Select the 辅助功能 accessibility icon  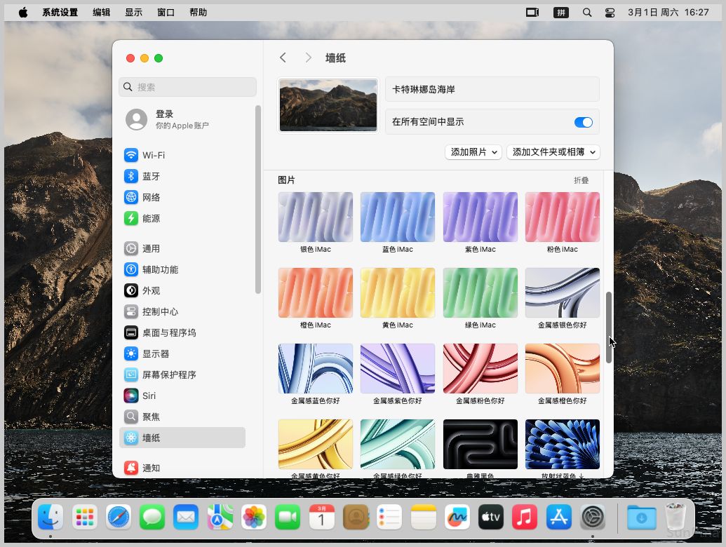131,269
